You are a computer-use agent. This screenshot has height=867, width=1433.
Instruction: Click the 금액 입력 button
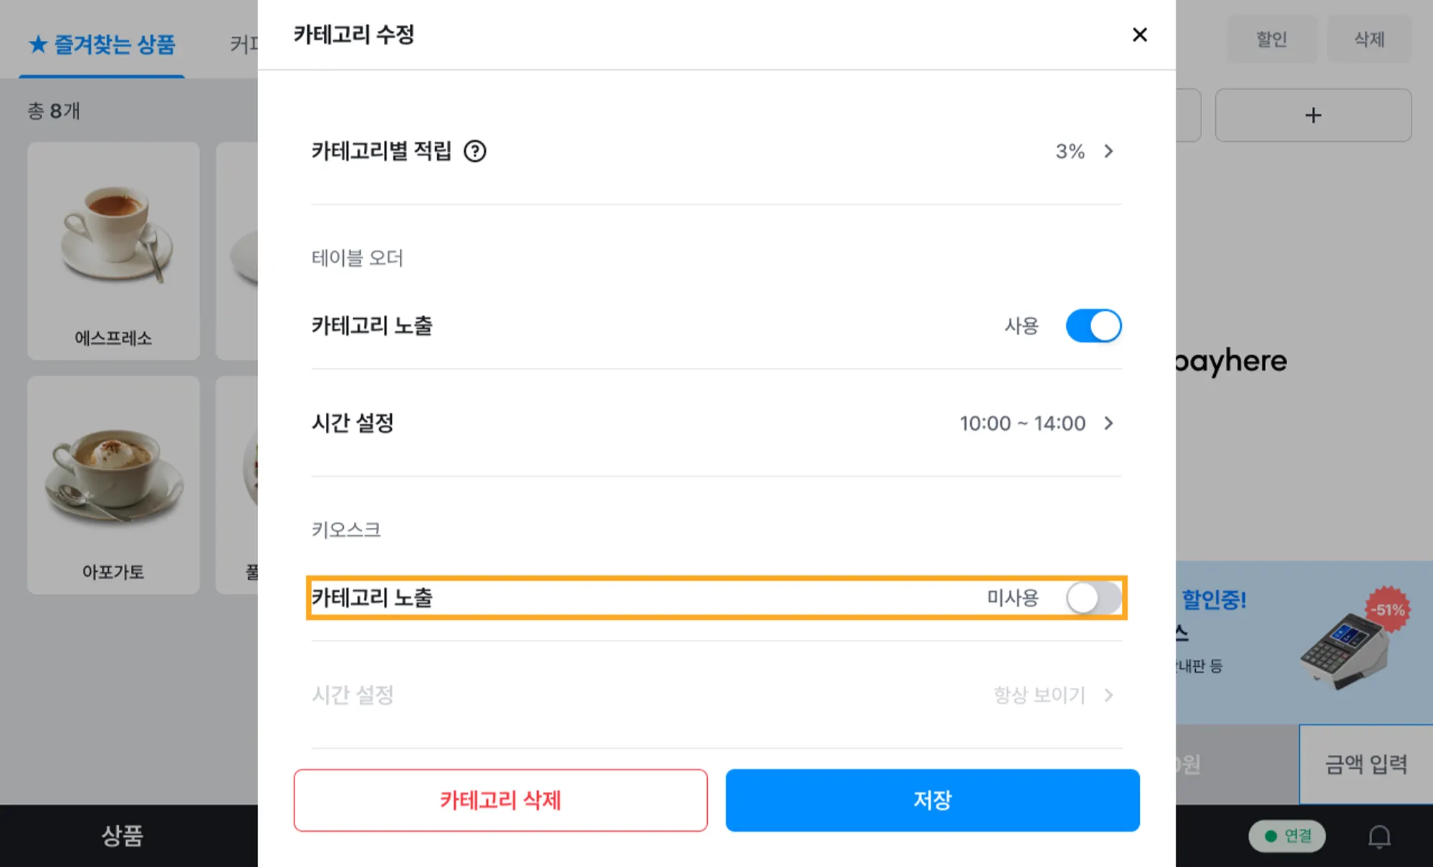point(1366,764)
